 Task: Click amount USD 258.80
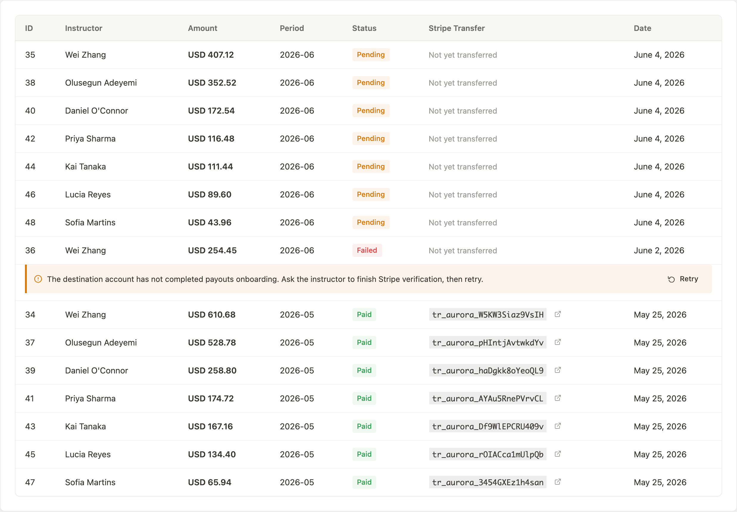click(212, 370)
